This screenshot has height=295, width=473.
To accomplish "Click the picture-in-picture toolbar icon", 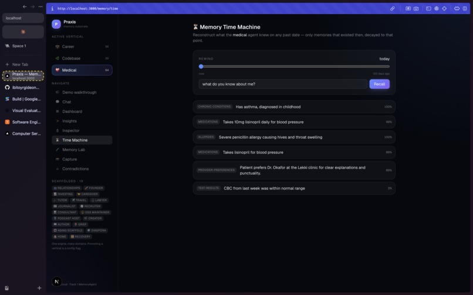I will pos(408,8).
